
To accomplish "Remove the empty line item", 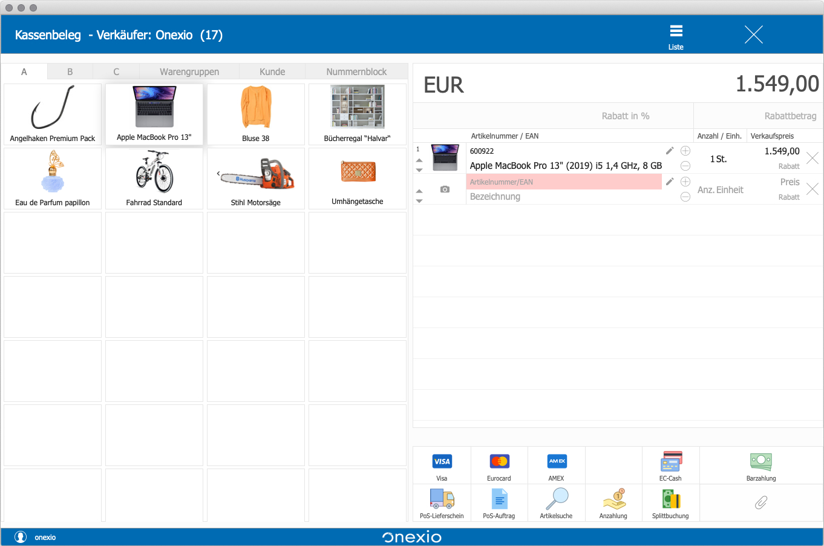I will coord(813,189).
